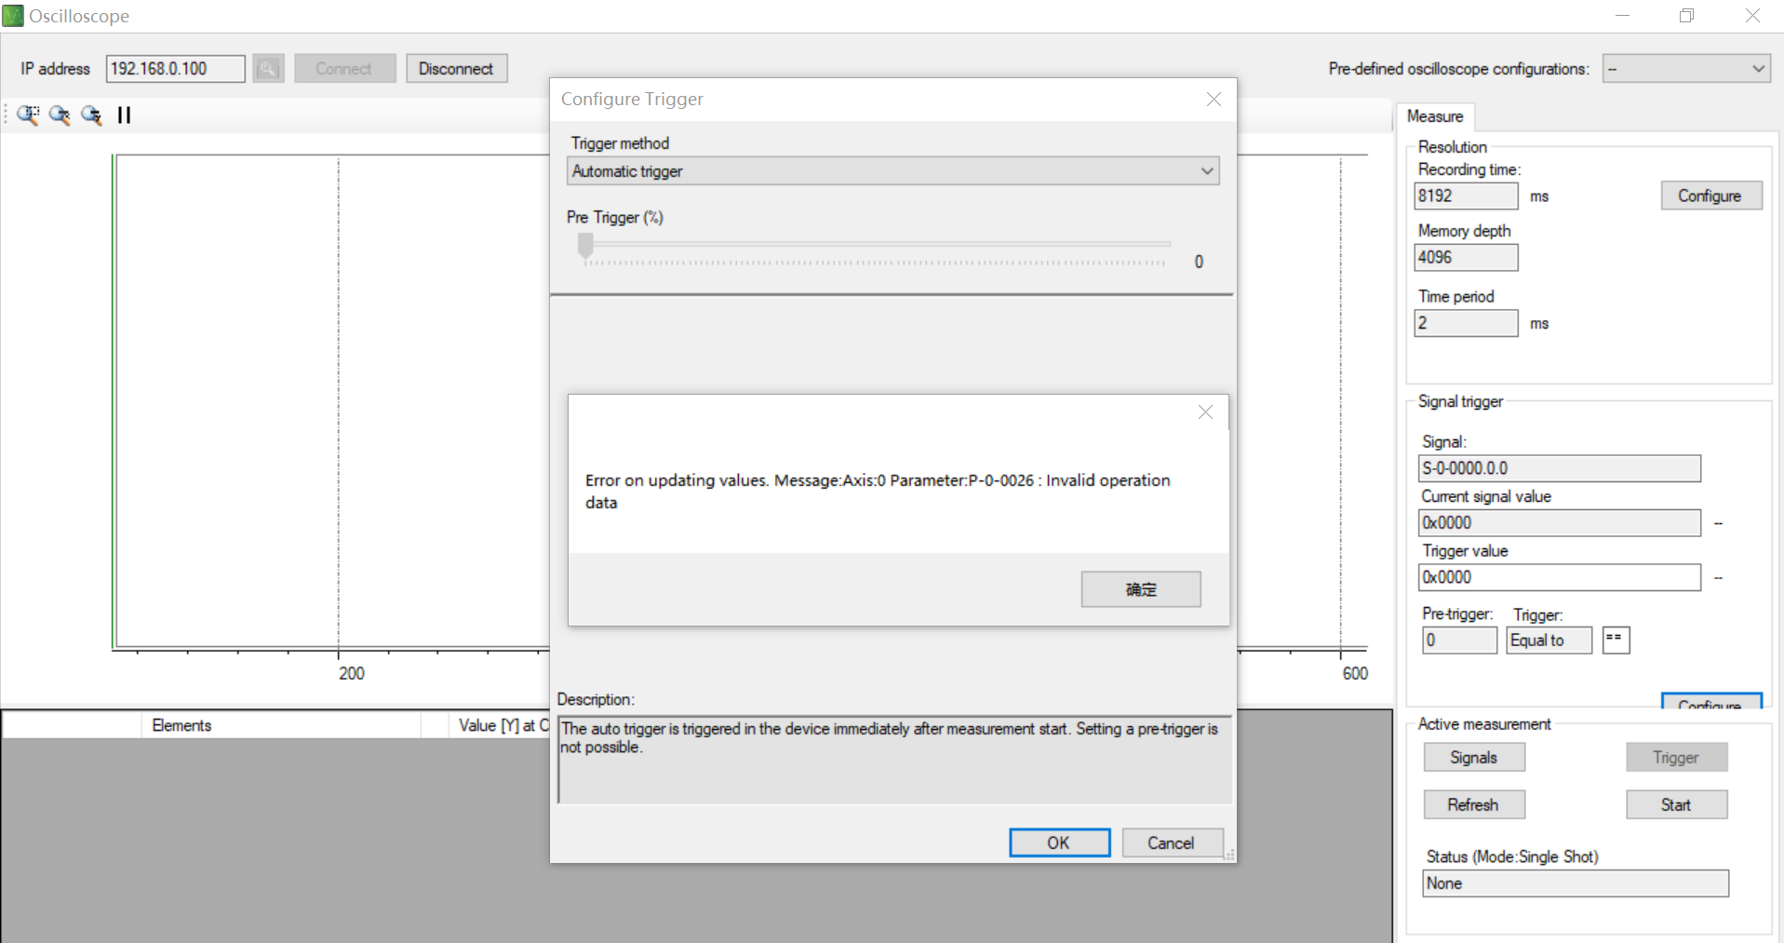Click the X-axis zoom magnifier icon

(60, 115)
